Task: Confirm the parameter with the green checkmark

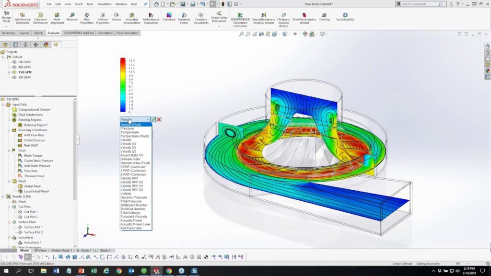Action: click(153, 119)
